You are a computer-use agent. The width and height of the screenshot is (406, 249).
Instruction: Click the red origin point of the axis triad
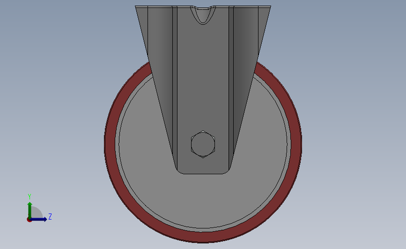coord(29,220)
